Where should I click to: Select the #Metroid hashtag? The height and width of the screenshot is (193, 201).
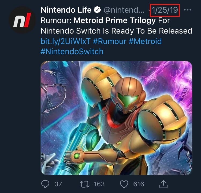(x=146, y=41)
